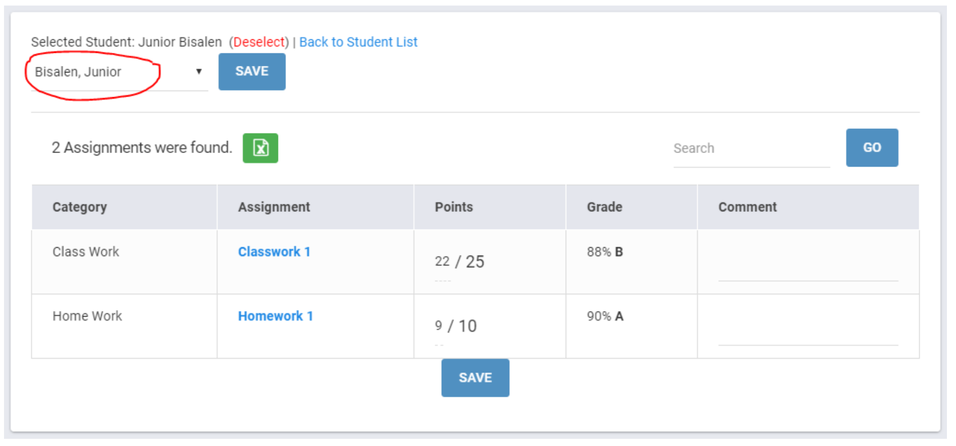Edit the Classwork 1 points field
Viewport: 956px width, 446px height.
click(x=442, y=262)
